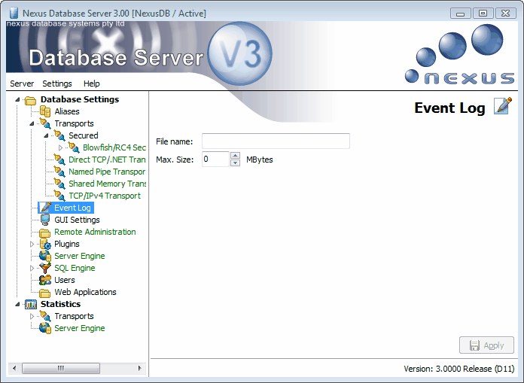Open the Settings menu

click(57, 84)
